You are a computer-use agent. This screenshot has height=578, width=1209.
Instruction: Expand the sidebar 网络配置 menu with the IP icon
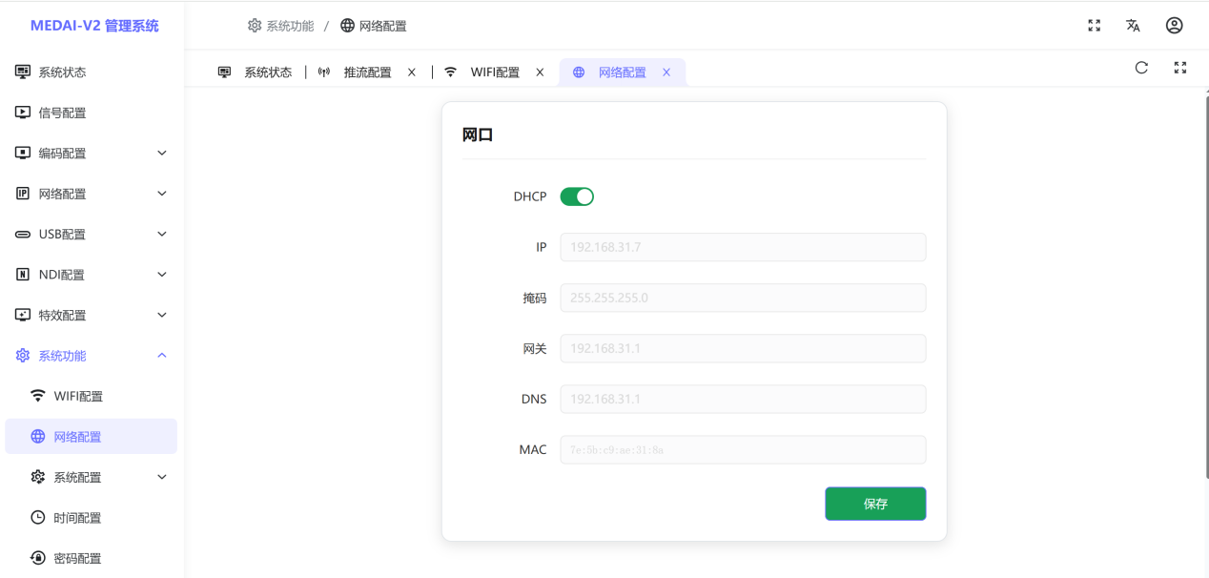(92, 194)
